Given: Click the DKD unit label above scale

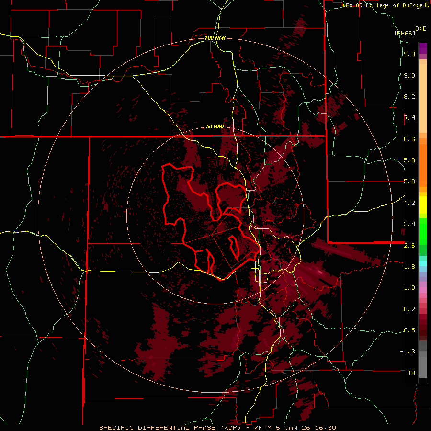Looking at the screenshot, I should coord(421,29).
